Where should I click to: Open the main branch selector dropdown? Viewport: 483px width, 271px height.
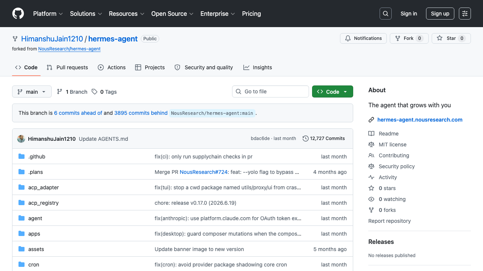32,91
